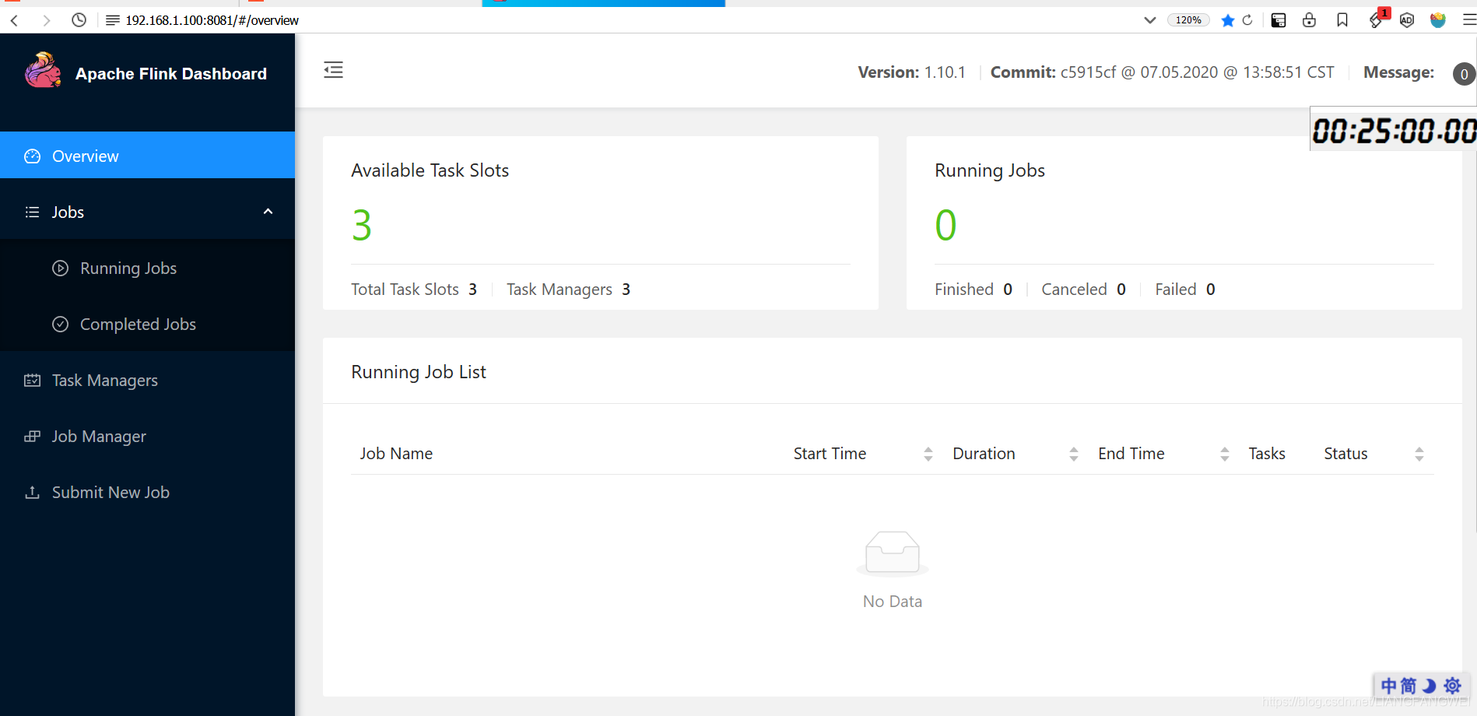Click the Finished jobs count

pos(1008,290)
